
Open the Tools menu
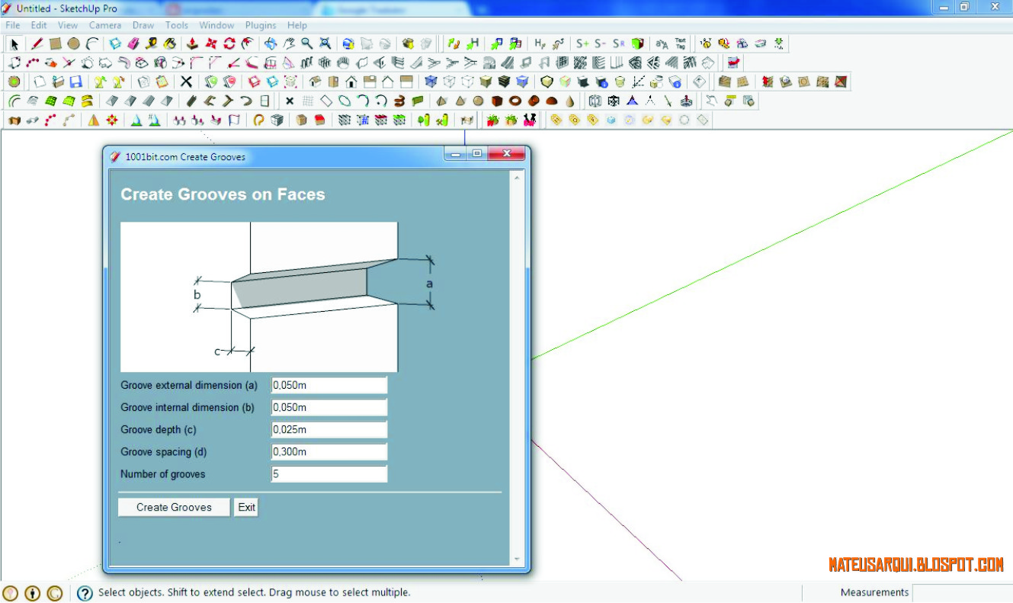point(177,25)
